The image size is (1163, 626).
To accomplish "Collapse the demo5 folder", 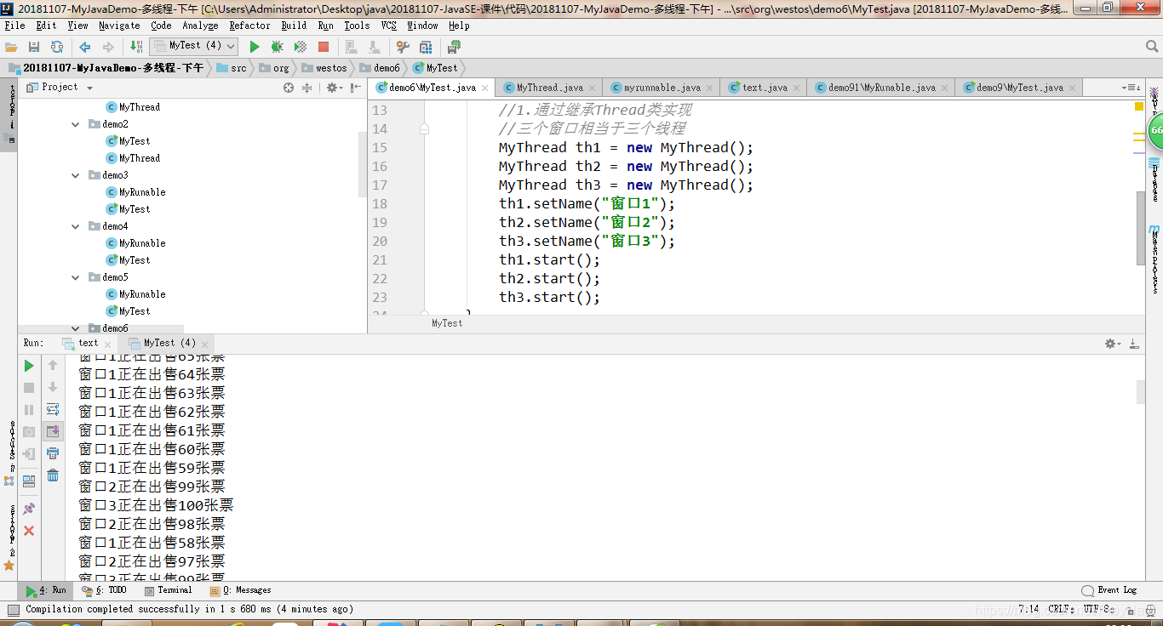I will click(76, 277).
